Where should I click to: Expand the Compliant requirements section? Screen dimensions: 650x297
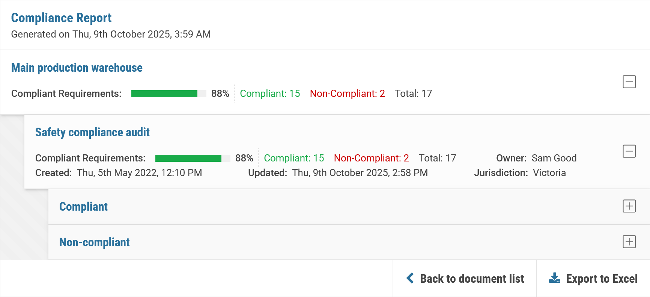tap(629, 206)
